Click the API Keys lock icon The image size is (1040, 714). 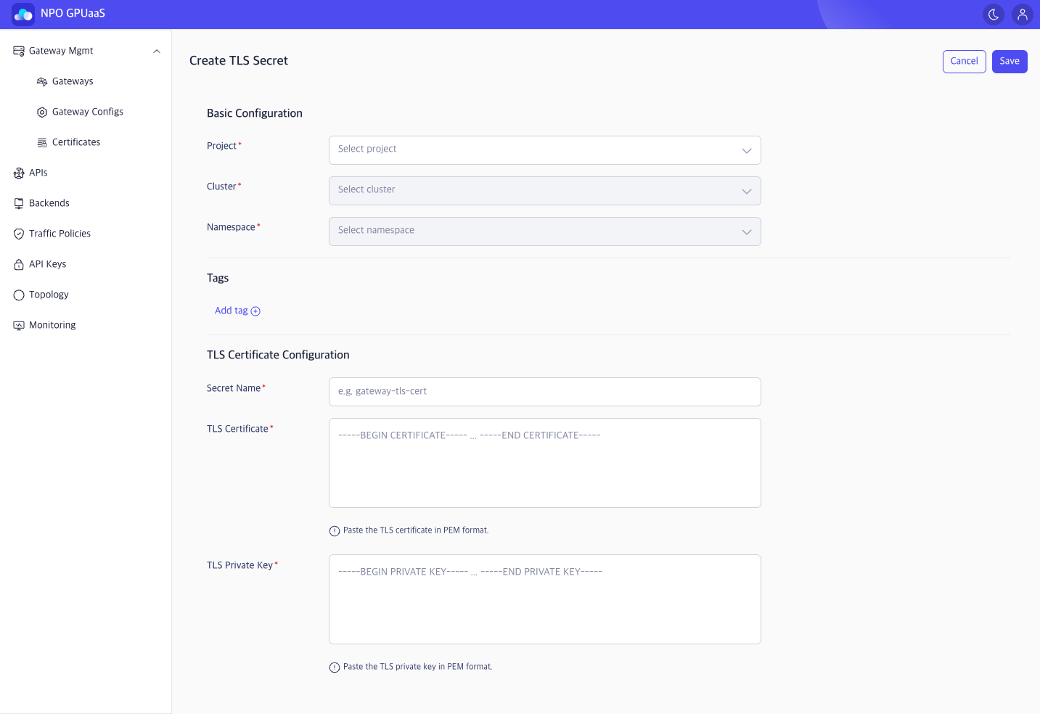tap(19, 264)
